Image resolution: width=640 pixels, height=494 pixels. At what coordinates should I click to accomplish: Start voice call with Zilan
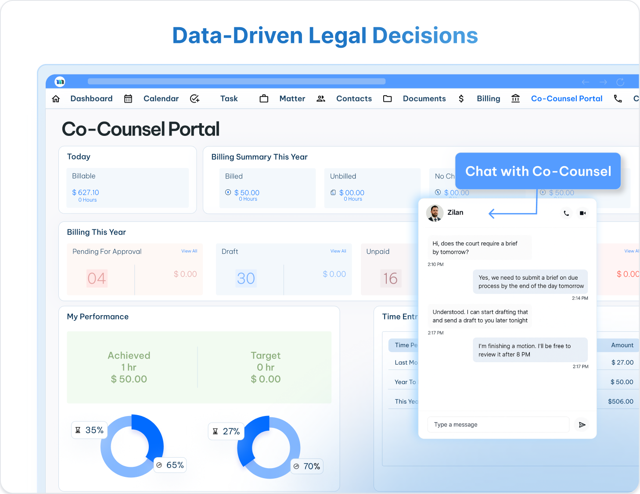(566, 213)
